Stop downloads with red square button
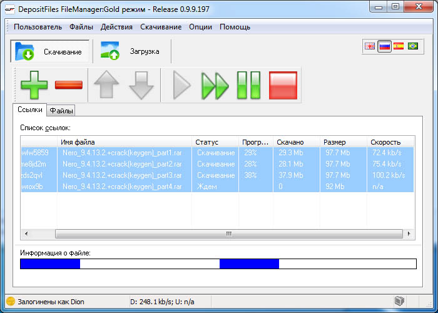438x313 pixels. [x=283, y=85]
